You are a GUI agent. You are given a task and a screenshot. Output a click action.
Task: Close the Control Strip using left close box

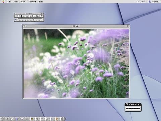(x=1, y=119)
